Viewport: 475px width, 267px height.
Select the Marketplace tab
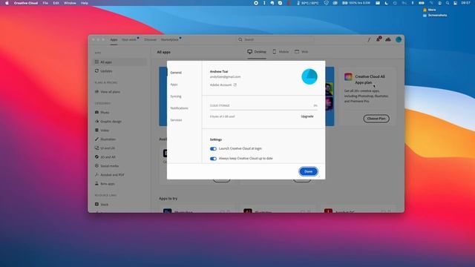(x=170, y=39)
